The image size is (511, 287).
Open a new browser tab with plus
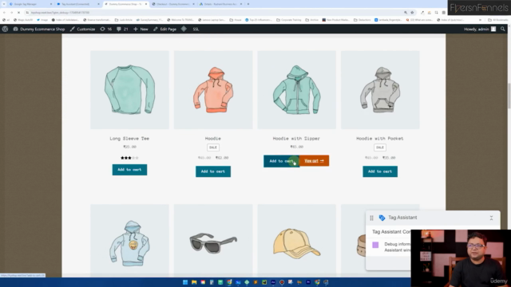click(248, 4)
